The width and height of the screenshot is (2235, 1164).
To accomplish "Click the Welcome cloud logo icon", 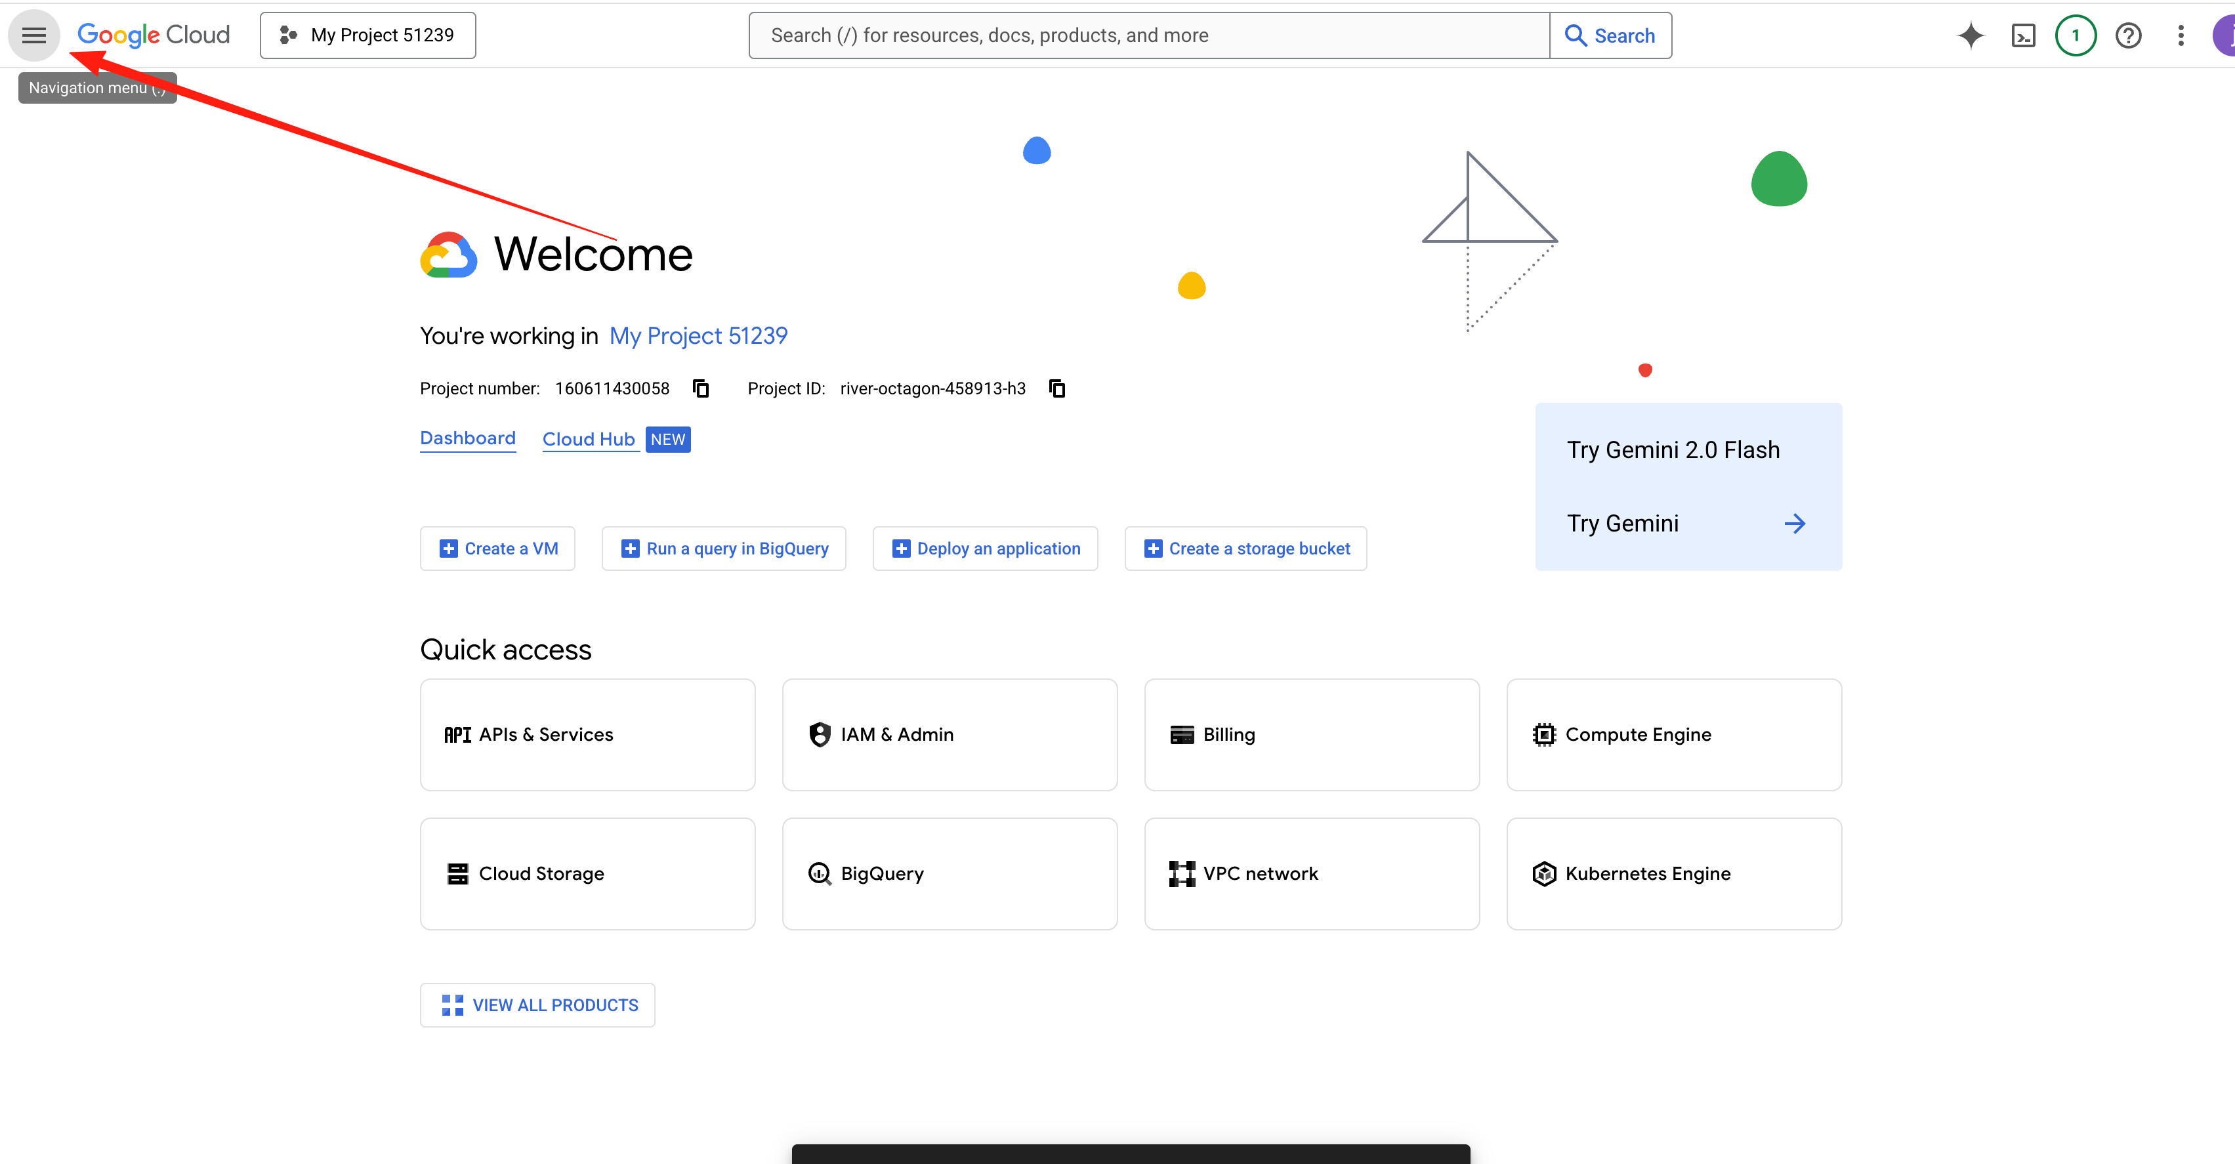I will click(x=449, y=254).
